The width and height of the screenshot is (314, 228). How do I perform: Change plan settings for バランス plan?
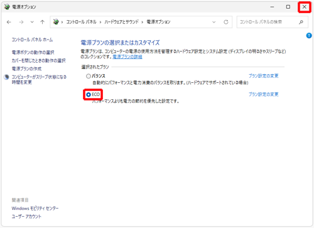(263, 76)
